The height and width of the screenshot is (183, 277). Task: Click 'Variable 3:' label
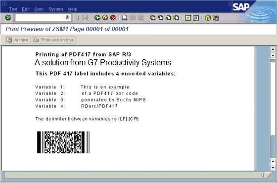pos(50,100)
